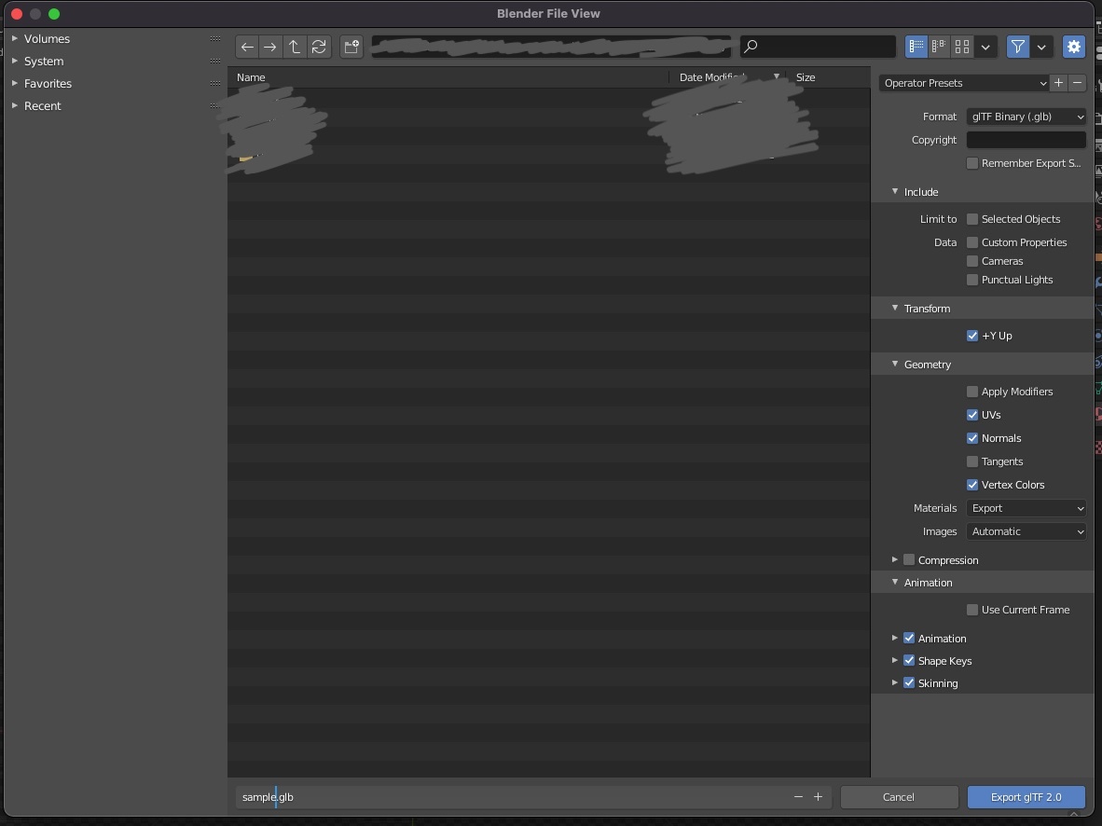This screenshot has height=826, width=1102.
Task: Switch to horizontal list display mode
Action: point(939,48)
